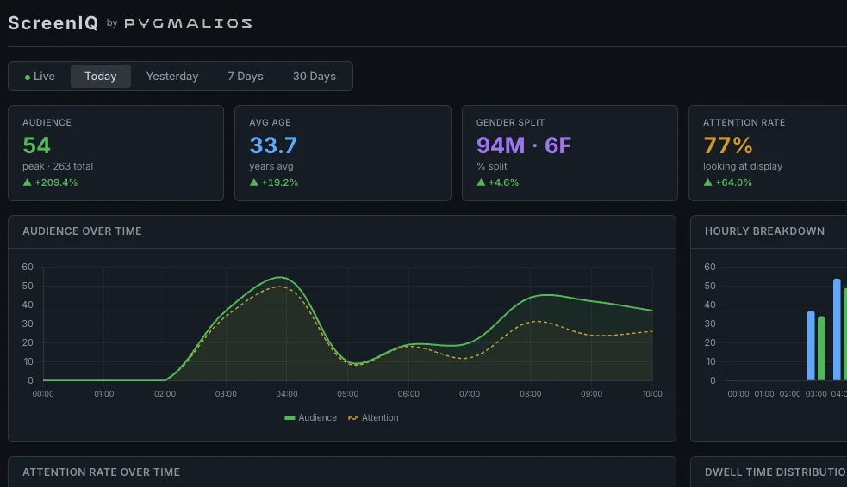Open the Yesterday tab
The width and height of the screenshot is (847, 487).
click(172, 76)
